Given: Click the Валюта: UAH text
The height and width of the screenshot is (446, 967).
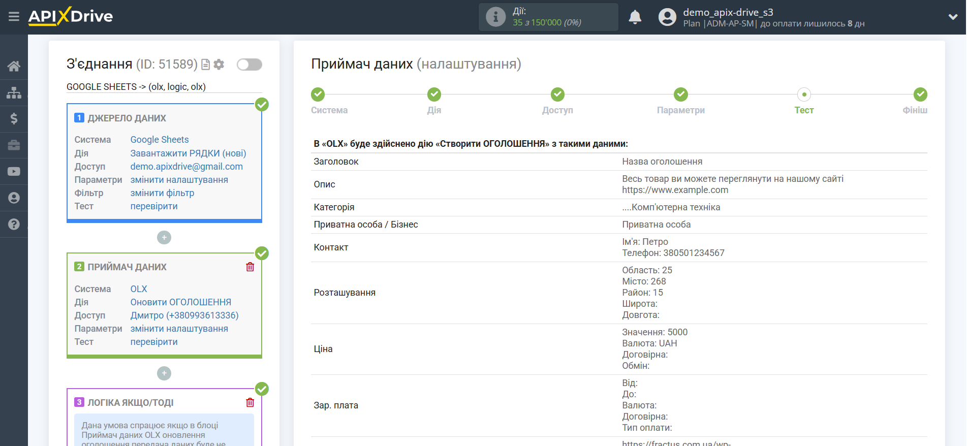Looking at the screenshot, I should pyautogui.click(x=649, y=343).
